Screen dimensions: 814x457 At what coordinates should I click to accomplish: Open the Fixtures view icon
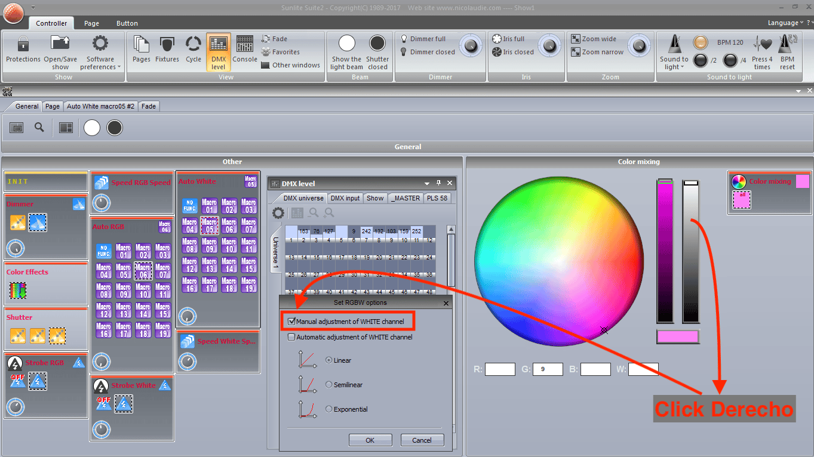click(x=167, y=44)
